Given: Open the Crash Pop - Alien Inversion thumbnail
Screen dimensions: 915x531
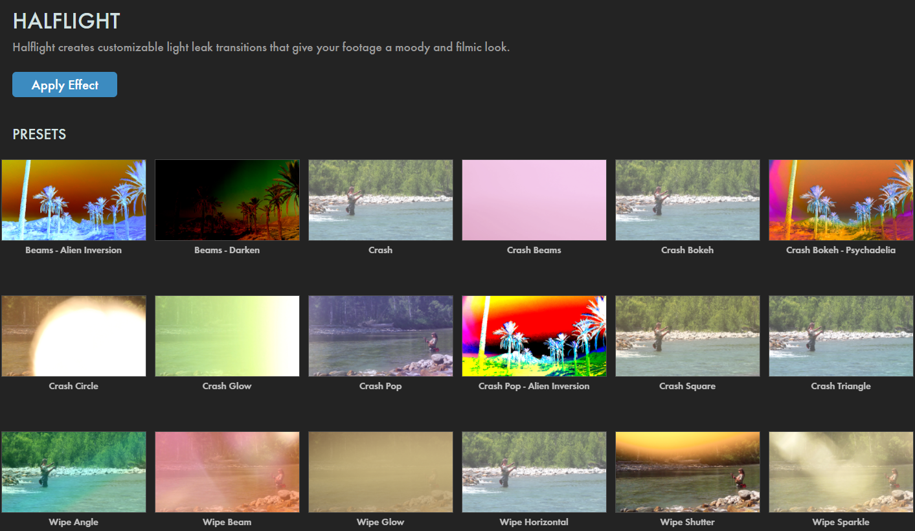Looking at the screenshot, I should (534, 336).
